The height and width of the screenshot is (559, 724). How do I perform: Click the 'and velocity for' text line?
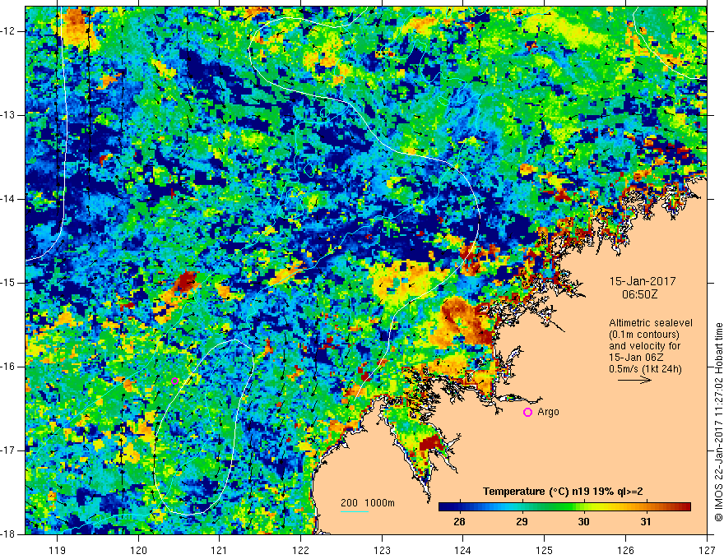644,346
